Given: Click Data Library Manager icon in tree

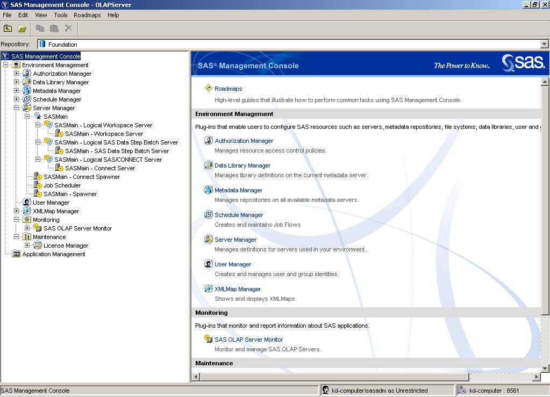Looking at the screenshot, I should 27,82.
